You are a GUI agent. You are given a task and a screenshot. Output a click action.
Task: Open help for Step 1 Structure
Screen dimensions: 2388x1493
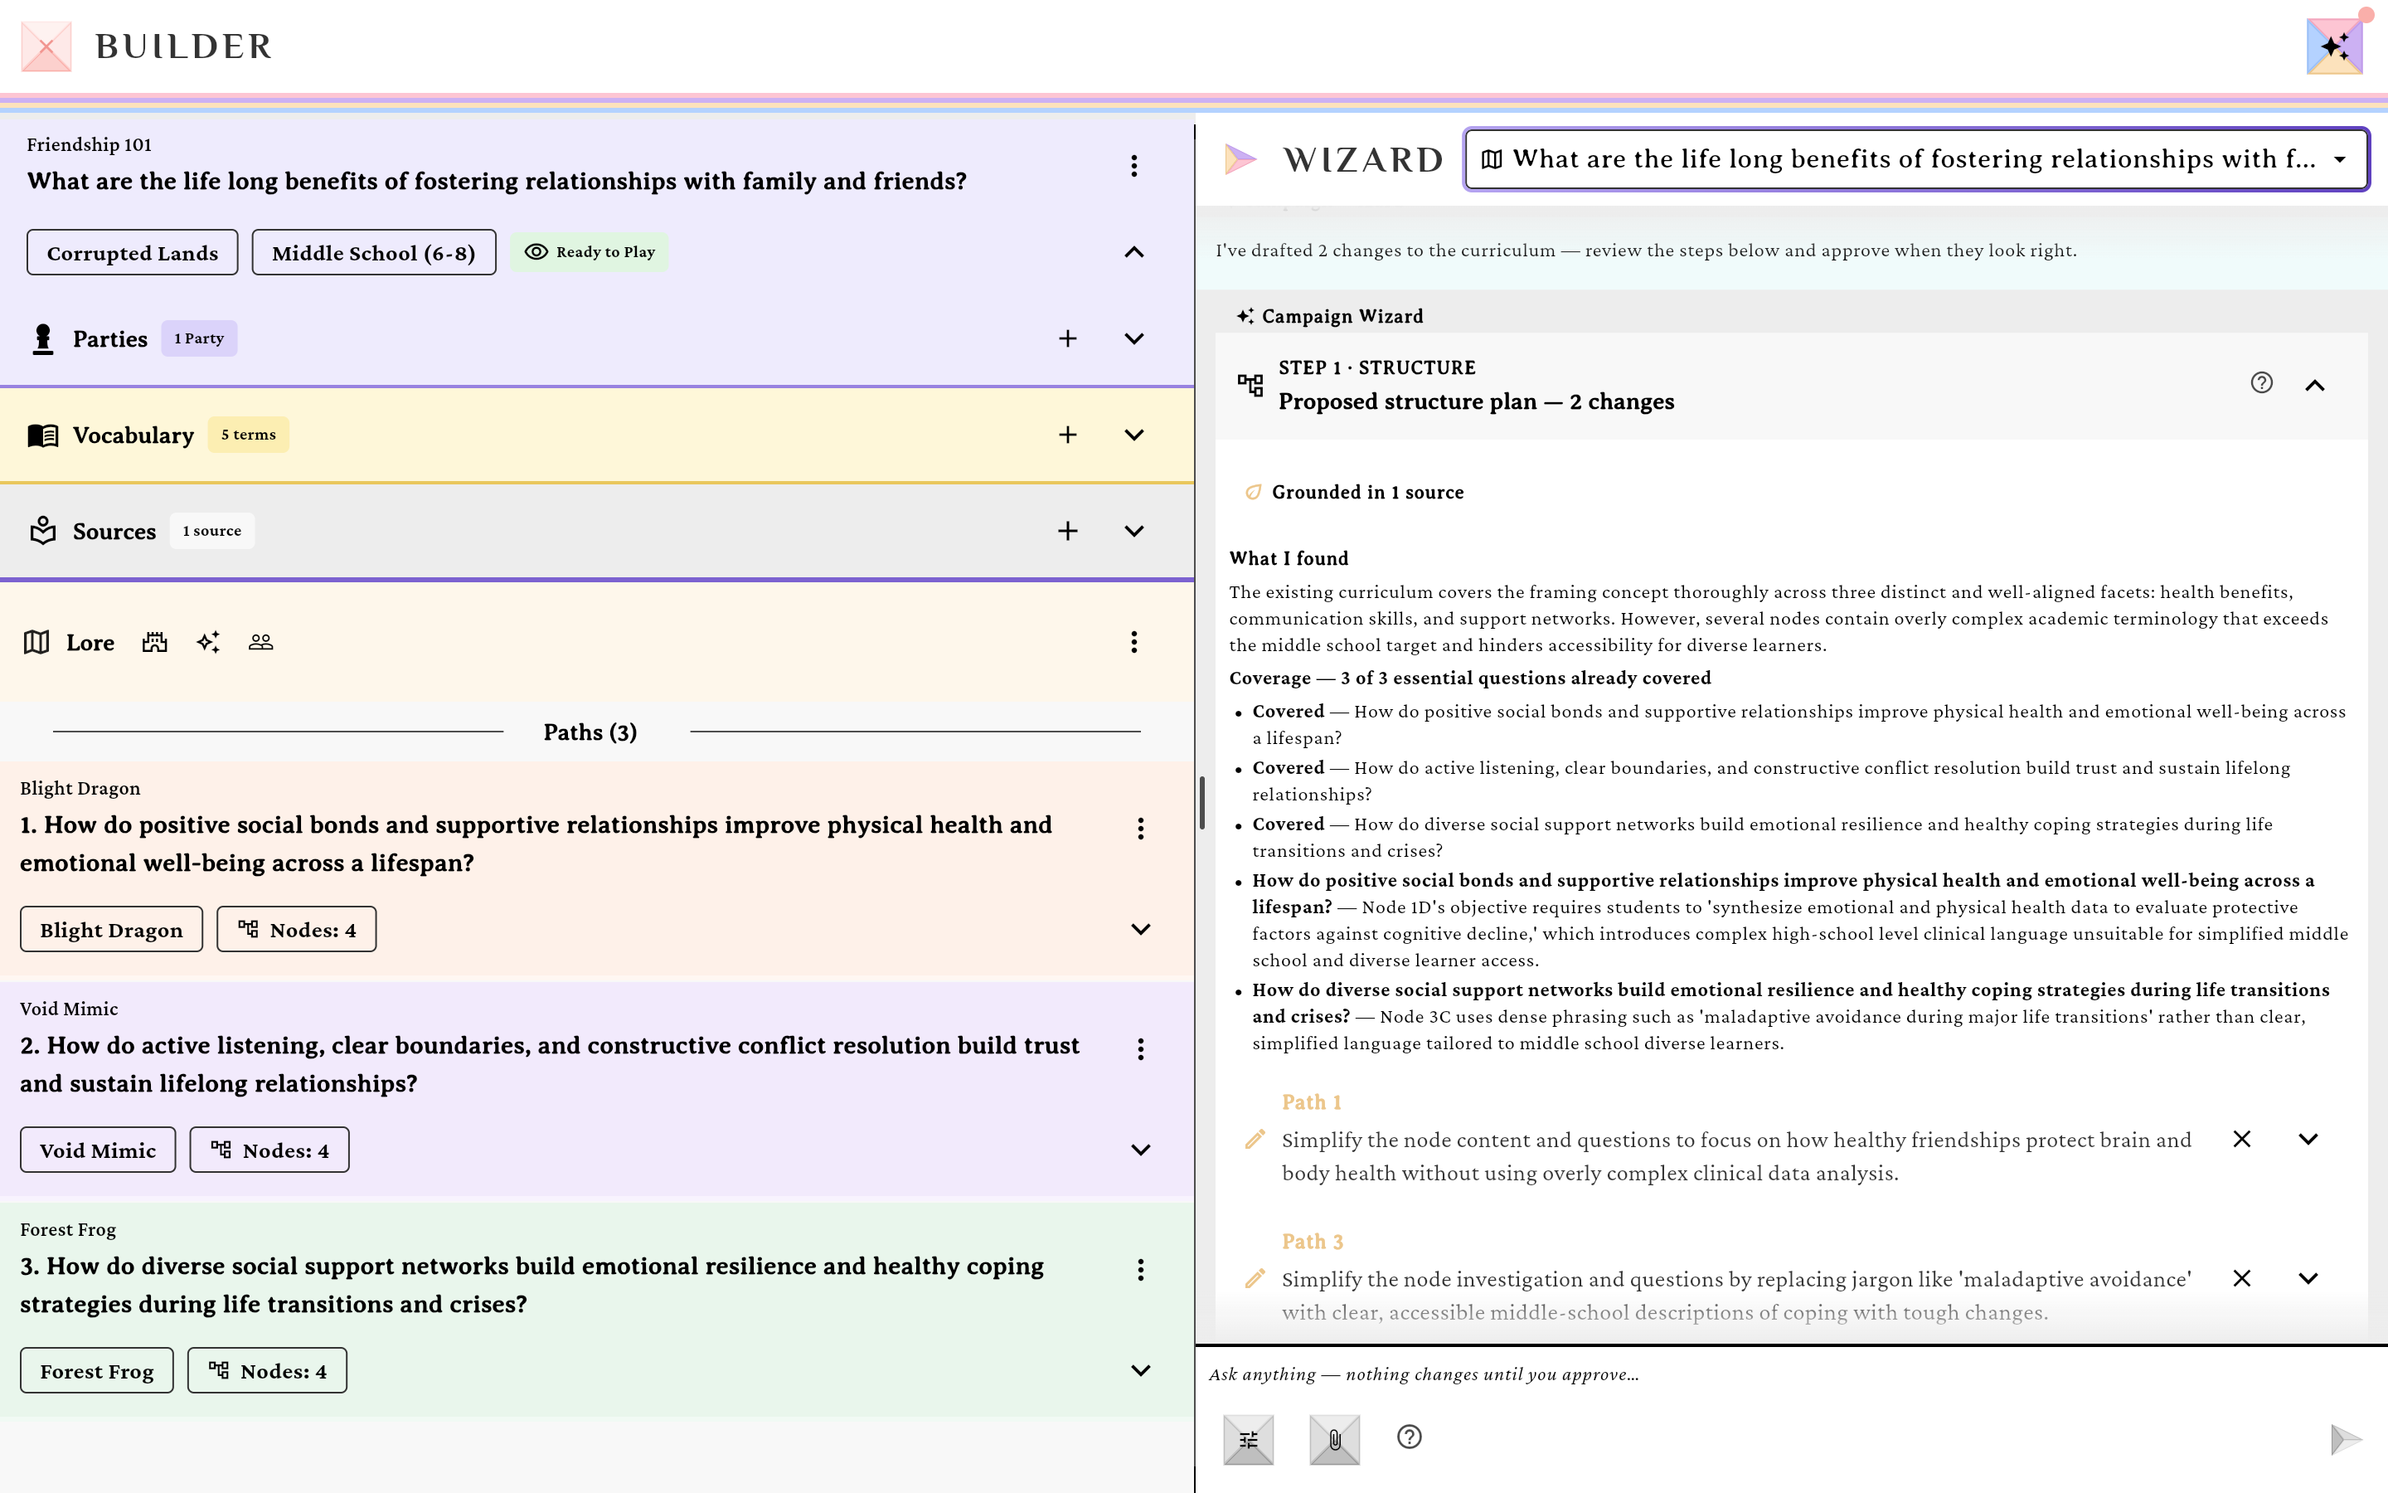[x=2262, y=383]
